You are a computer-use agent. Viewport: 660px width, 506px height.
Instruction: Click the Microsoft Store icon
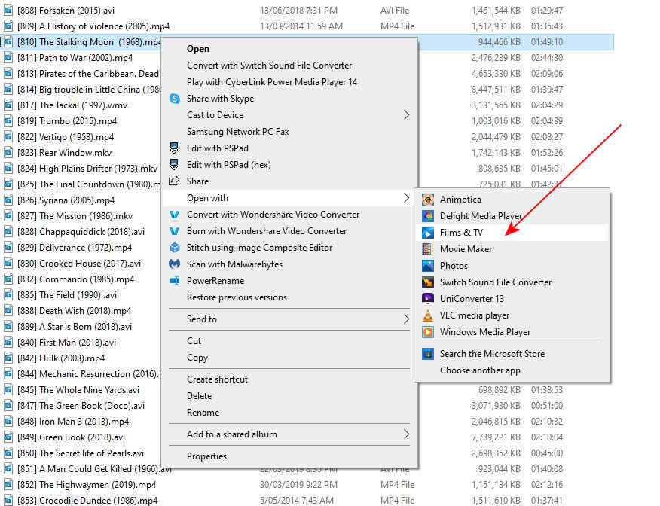pyautogui.click(x=428, y=354)
